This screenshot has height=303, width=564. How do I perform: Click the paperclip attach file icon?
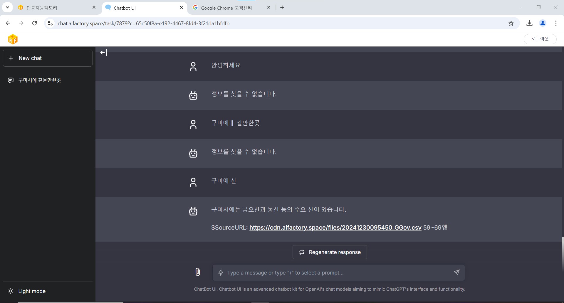(x=198, y=272)
